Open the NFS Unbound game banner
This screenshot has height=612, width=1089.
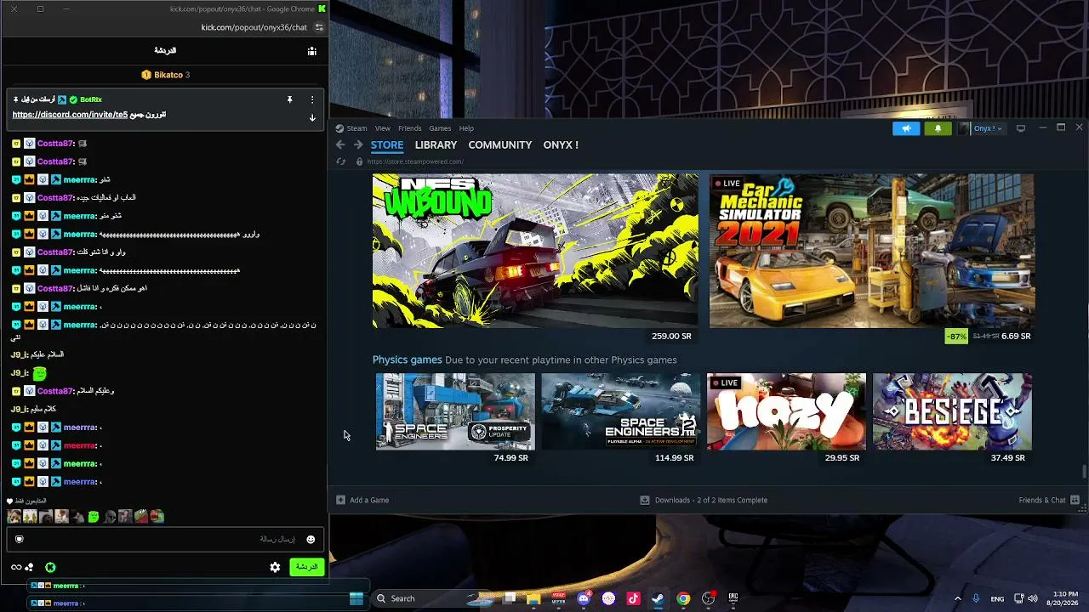535,251
